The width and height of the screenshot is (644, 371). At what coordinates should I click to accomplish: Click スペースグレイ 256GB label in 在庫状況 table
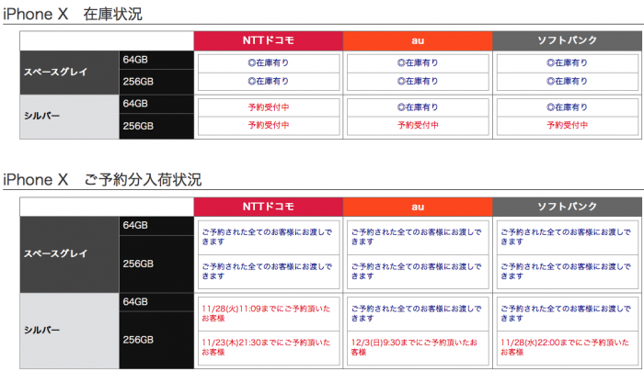(x=156, y=82)
